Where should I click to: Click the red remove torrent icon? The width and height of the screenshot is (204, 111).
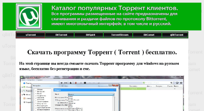76,83
